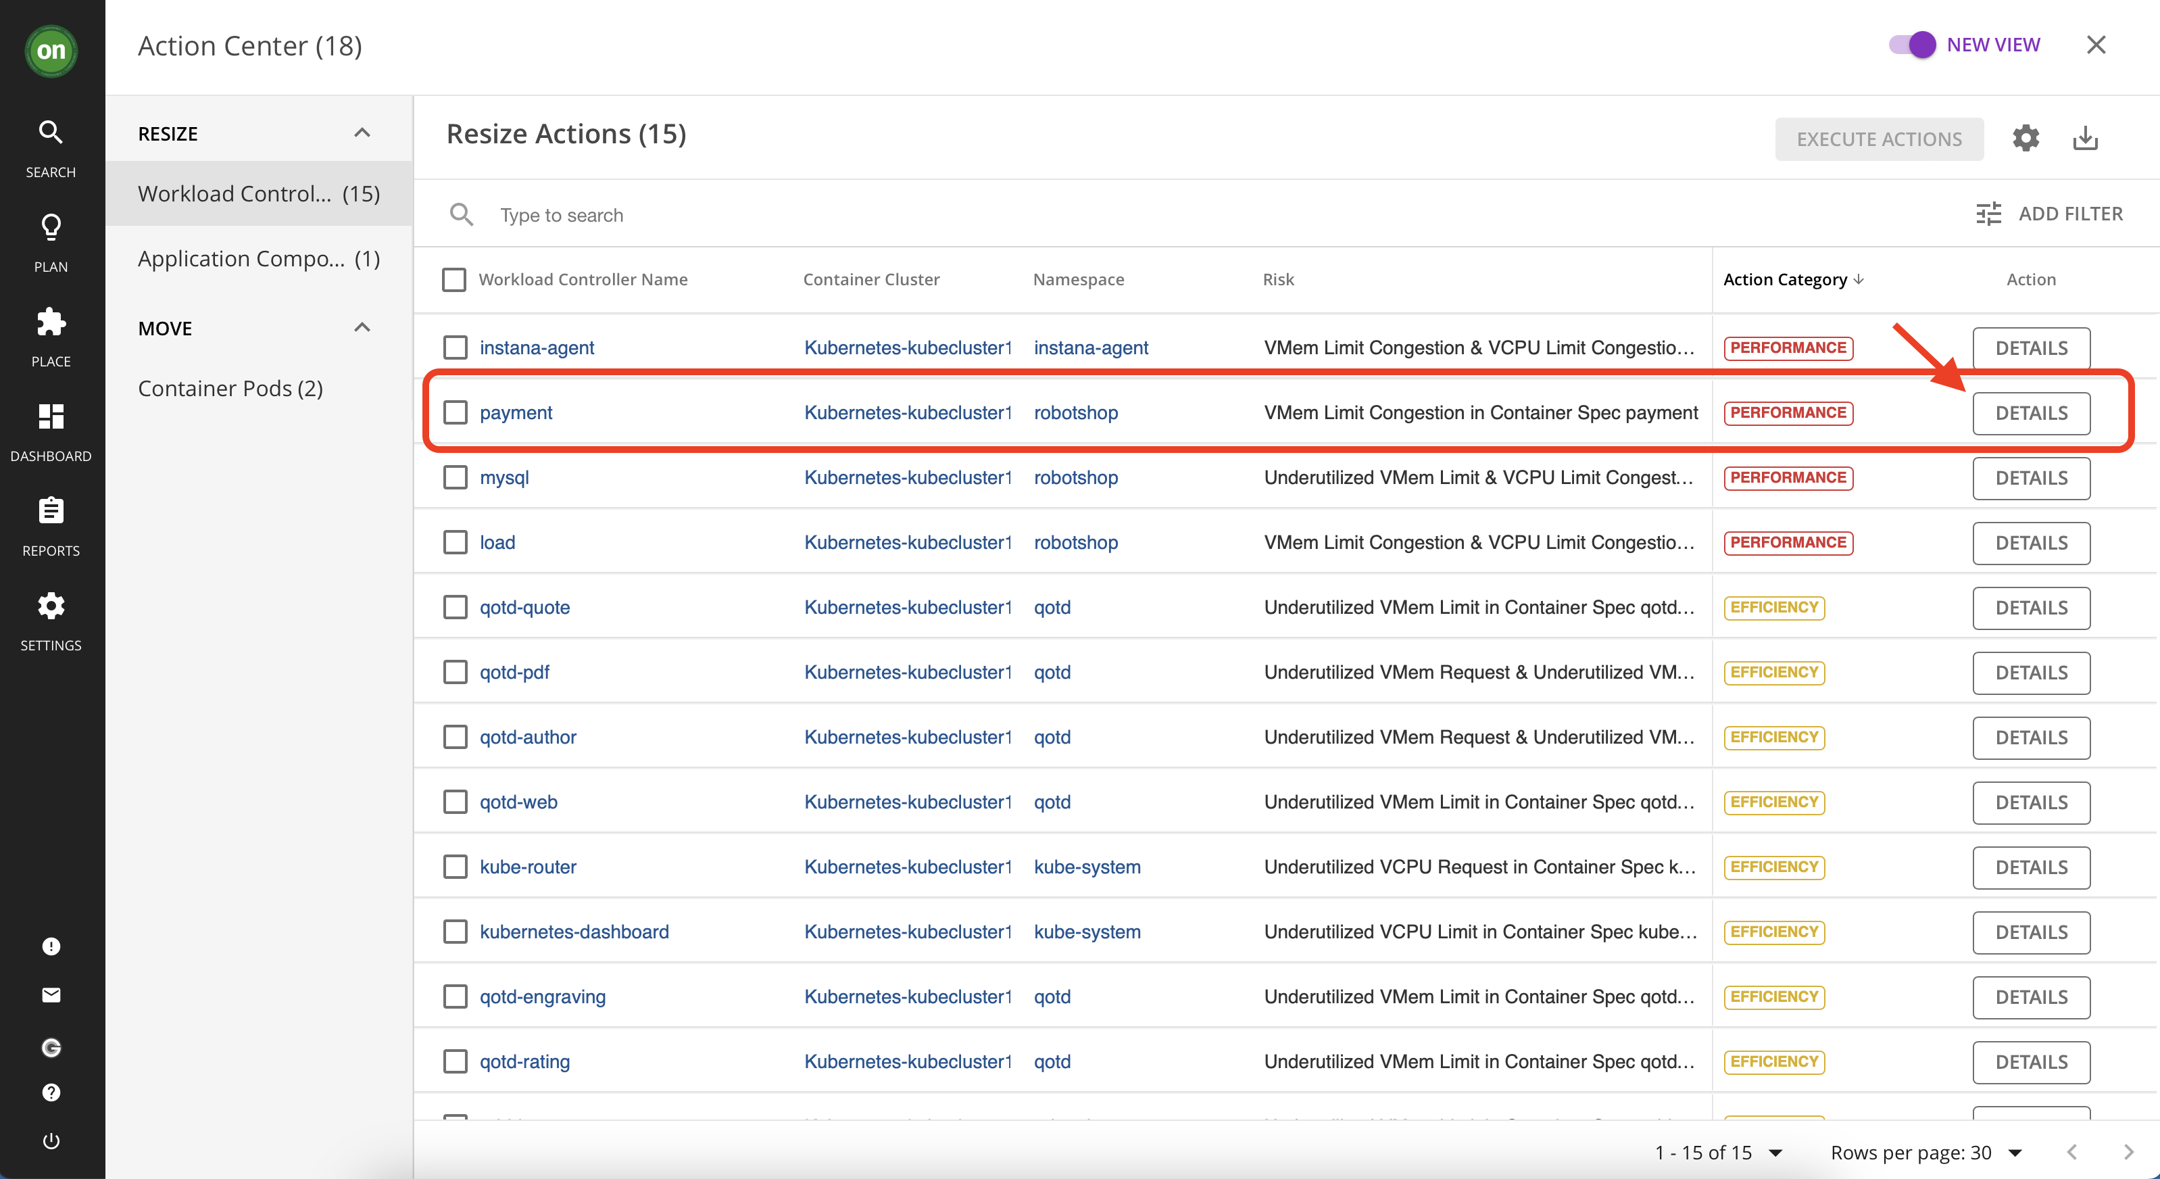Click the Namespace column header
This screenshot has width=2160, height=1179.
coord(1079,279)
